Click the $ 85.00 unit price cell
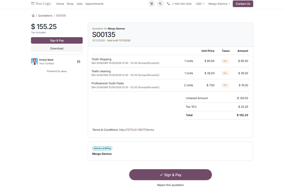 [209, 61]
